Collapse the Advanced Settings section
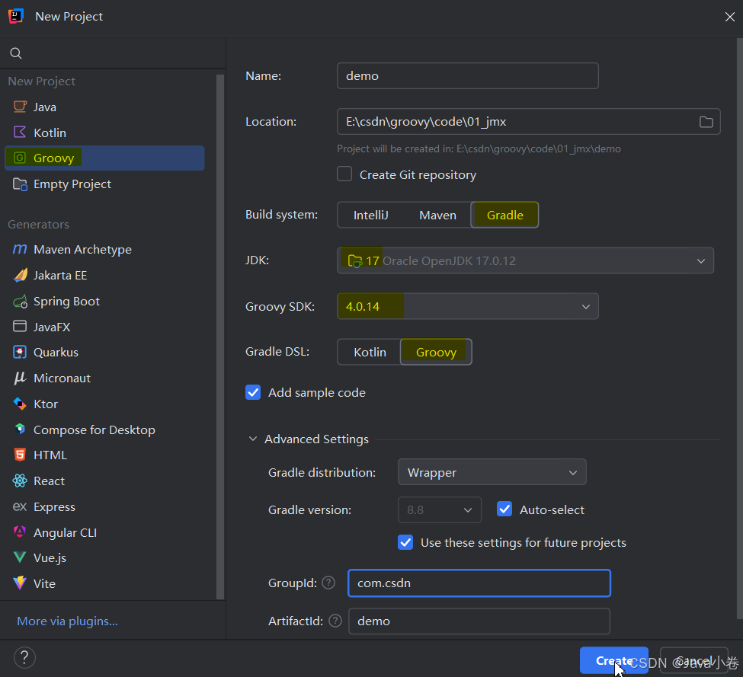The height and width of the screenshot is (677, 743). click(253, 439)
